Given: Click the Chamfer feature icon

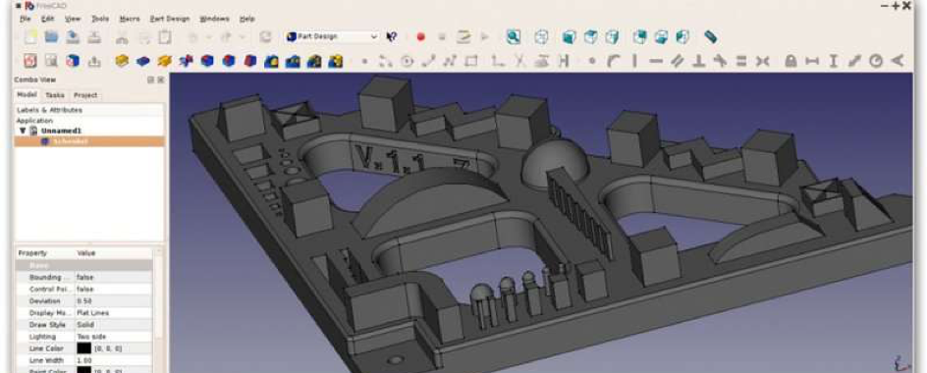Looking at the screenshot, I should coord(229,61).
